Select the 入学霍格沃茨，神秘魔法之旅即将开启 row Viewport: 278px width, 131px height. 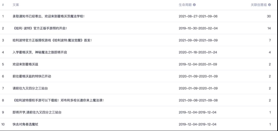point(40,52)
